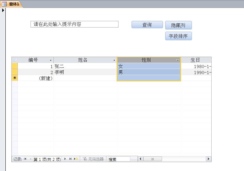
Task: Click the 查询 button
Action: coord(147,25)
